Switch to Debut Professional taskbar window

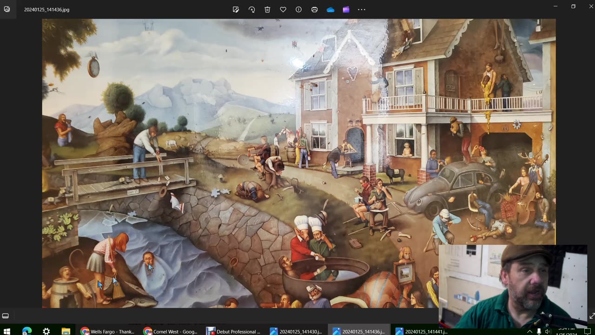click(x=233, y=331)
